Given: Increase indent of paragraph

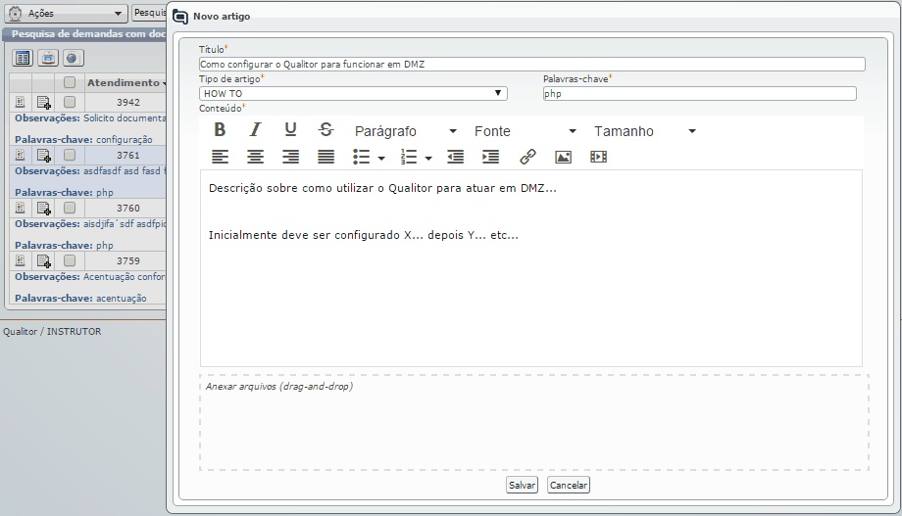Looking at the screenshot, I should click(491, 157).
